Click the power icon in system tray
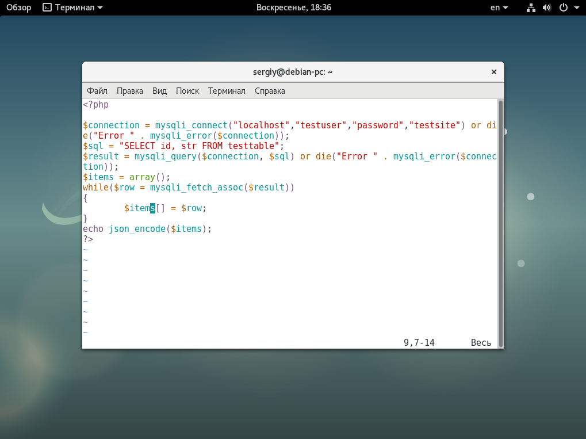Image resolution: width=586 pixels, height=439 pixels. pos(563,7)
